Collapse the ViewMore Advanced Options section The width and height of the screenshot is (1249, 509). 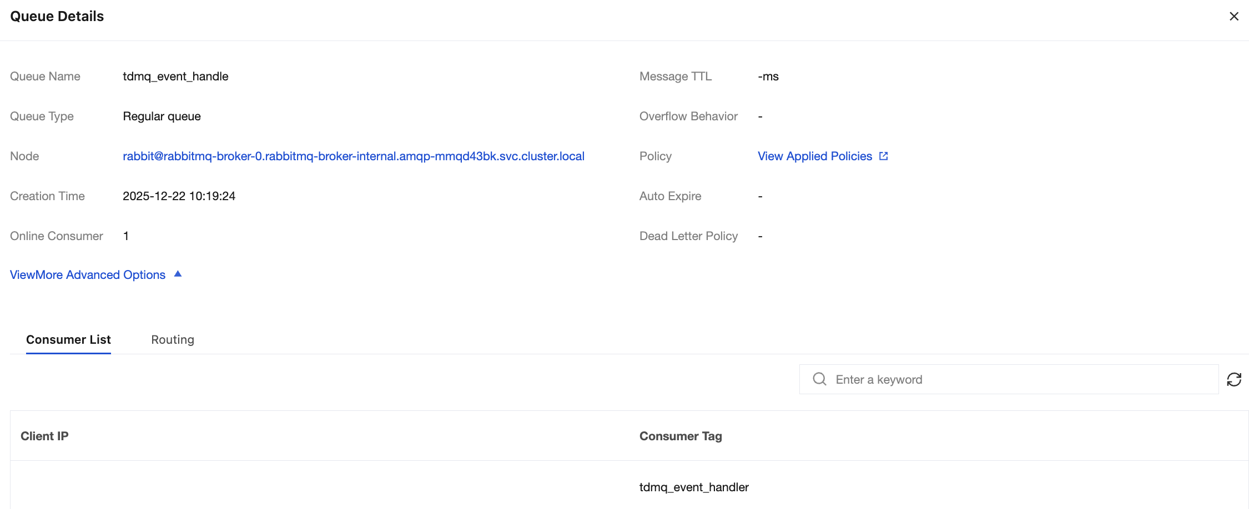88,275
